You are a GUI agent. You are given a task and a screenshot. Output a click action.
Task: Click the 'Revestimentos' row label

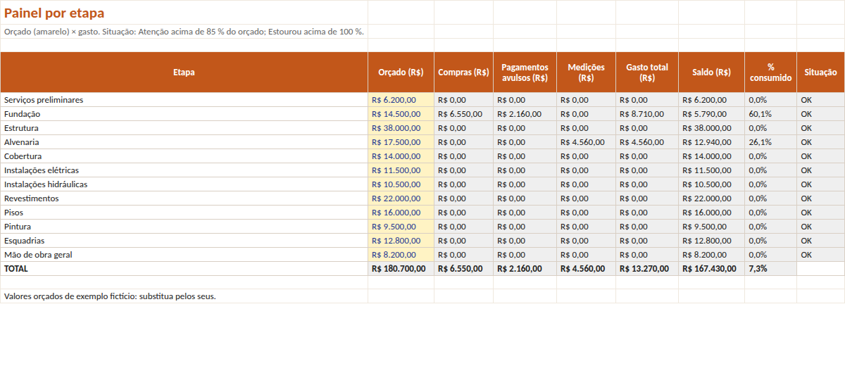[184, 198]
